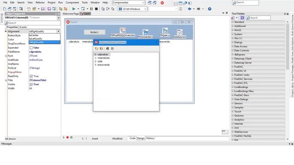This screenshot has height=165, width=294.
Task: Switch to the Welcome Page tab
Action: coord(71,14)
